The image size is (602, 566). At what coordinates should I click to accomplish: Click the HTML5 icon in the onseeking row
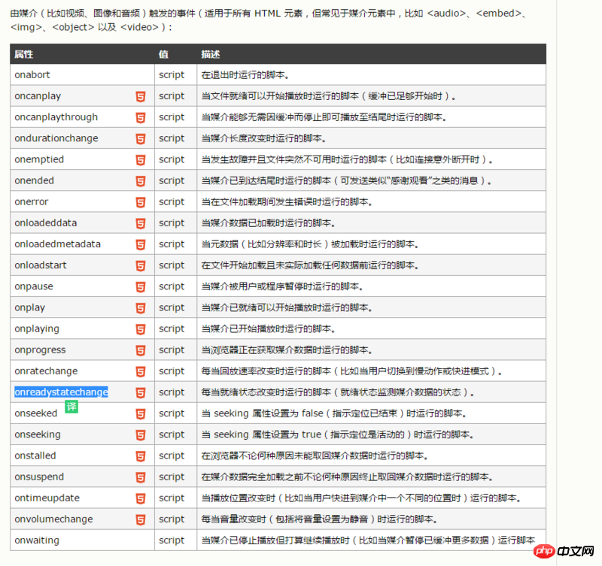point(141,435)
